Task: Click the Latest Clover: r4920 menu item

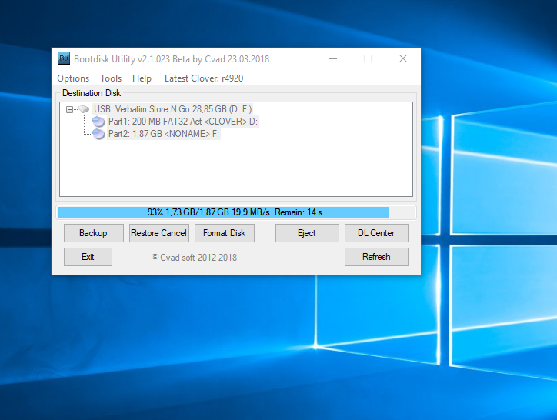Action: point(204,78)
